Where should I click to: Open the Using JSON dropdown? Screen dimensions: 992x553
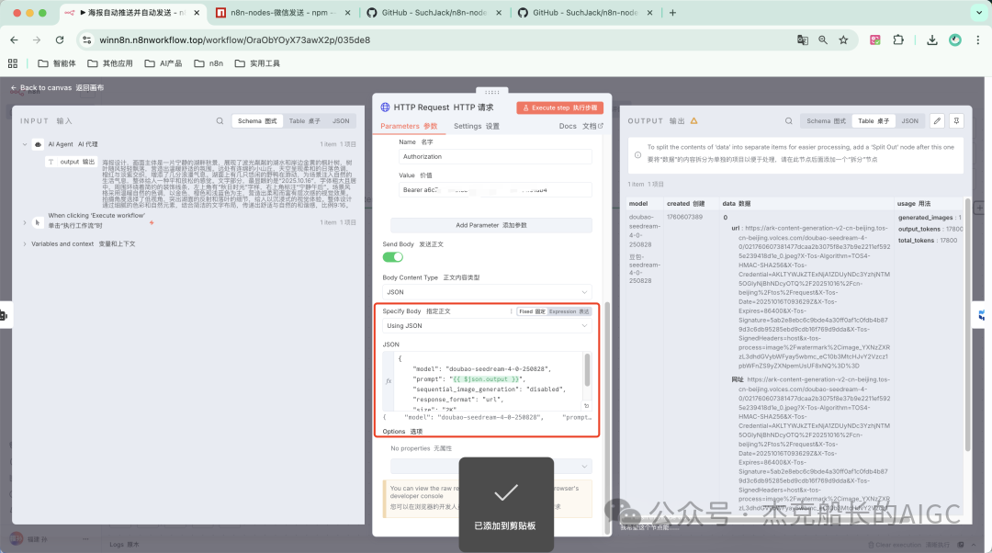(x=487, y=325)
